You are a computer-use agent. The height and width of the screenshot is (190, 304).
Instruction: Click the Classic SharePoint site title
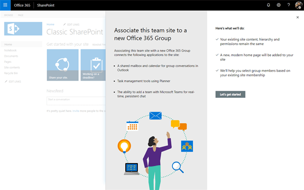click(75, 32)
